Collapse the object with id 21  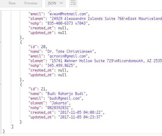(x=0, y=84)
